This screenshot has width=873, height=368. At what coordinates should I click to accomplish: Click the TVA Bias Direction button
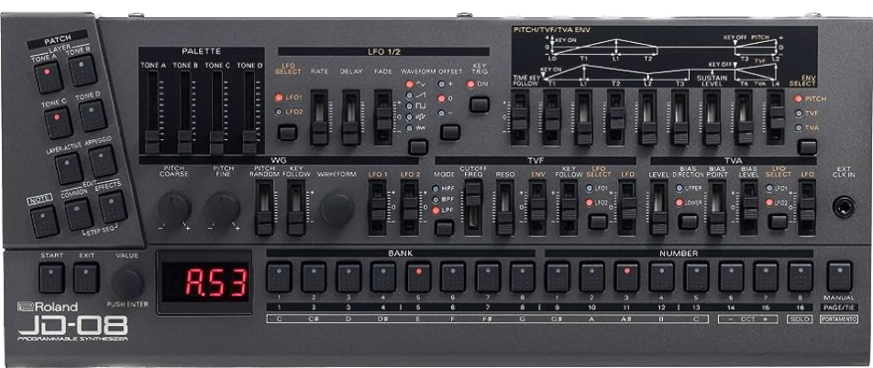[688, 222]
